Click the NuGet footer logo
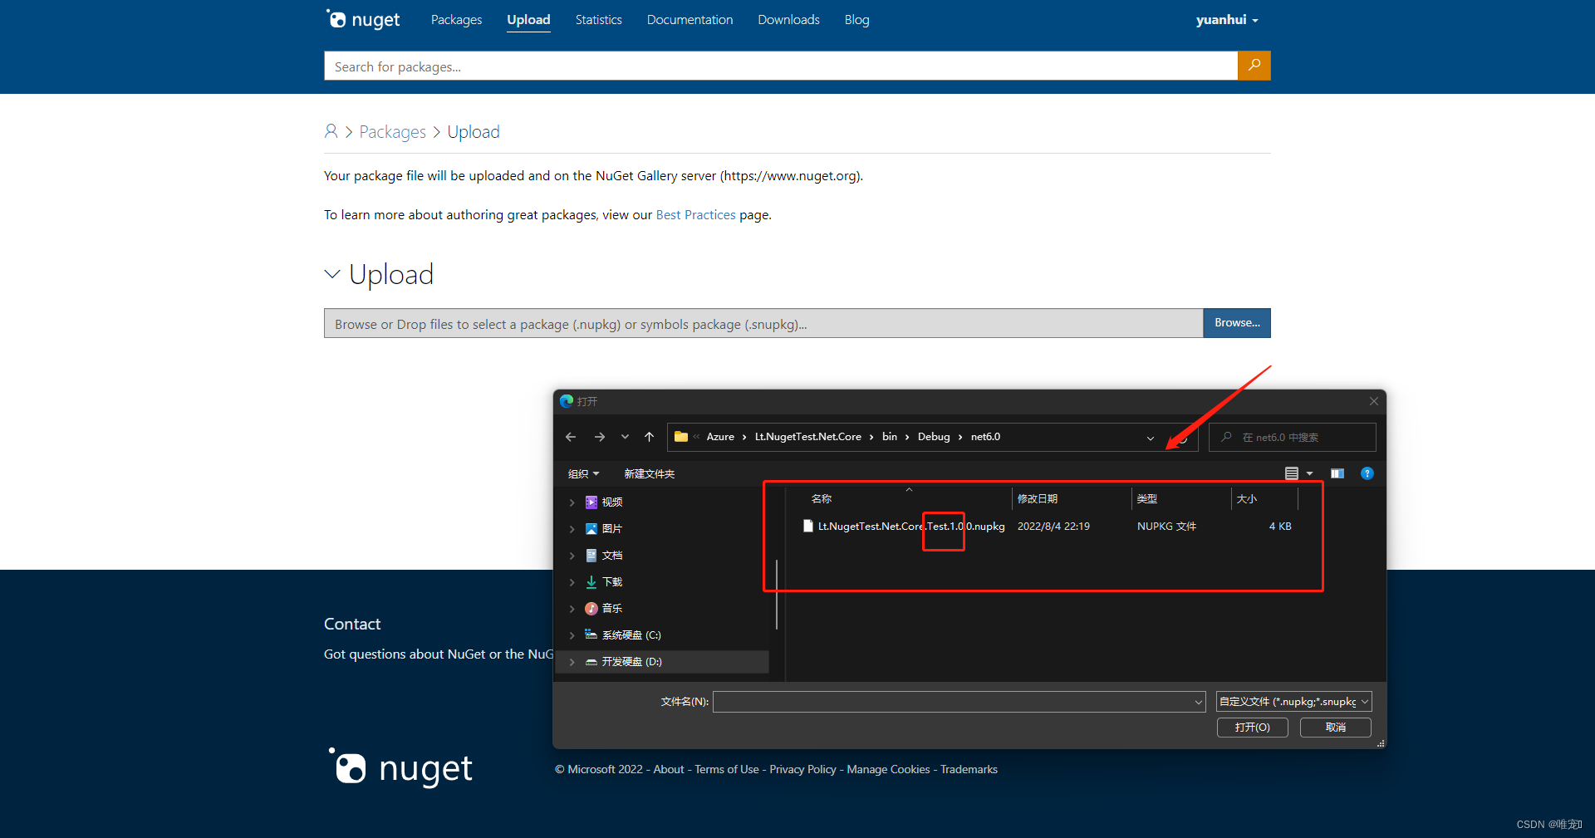The image size is (1595, 838). pyautogui.click(x=400, y=768)
